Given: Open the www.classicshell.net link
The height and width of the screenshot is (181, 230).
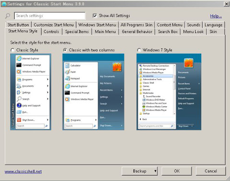Looking at the screenshot, I should click(x=23, y=171).
